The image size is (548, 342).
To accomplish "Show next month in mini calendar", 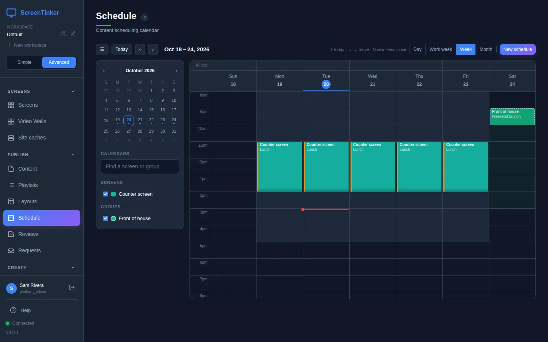I will pos(176,71).
